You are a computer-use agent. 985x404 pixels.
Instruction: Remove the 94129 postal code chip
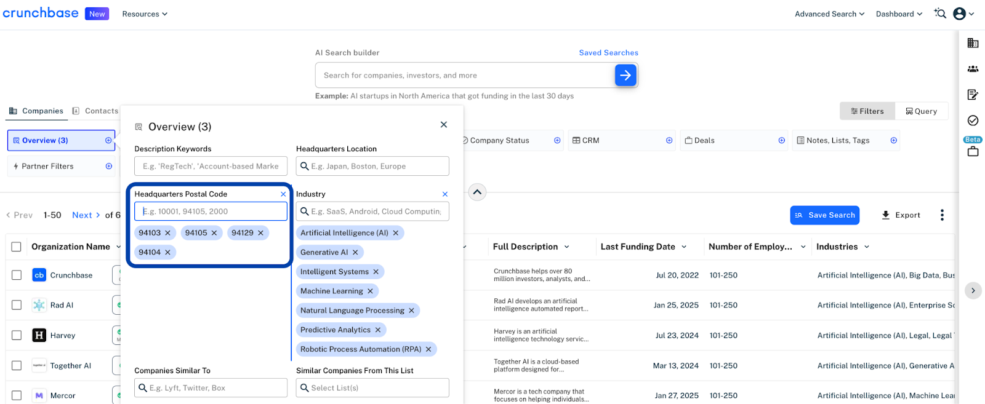click(x=260, y=233)
